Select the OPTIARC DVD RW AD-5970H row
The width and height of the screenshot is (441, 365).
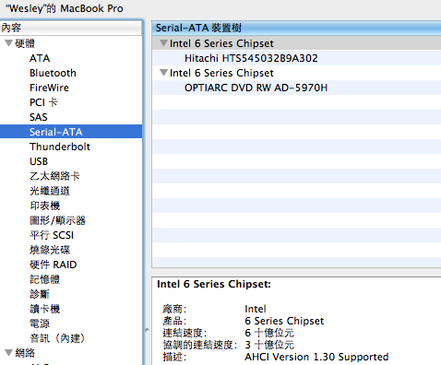tap(297, 88)
